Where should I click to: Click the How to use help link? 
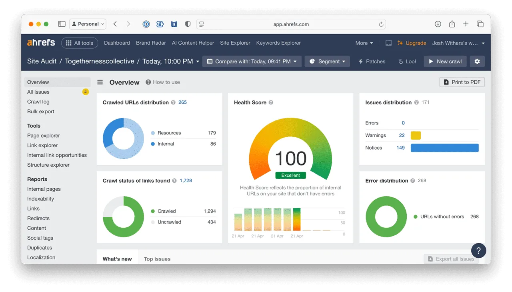tap(163, 82)
